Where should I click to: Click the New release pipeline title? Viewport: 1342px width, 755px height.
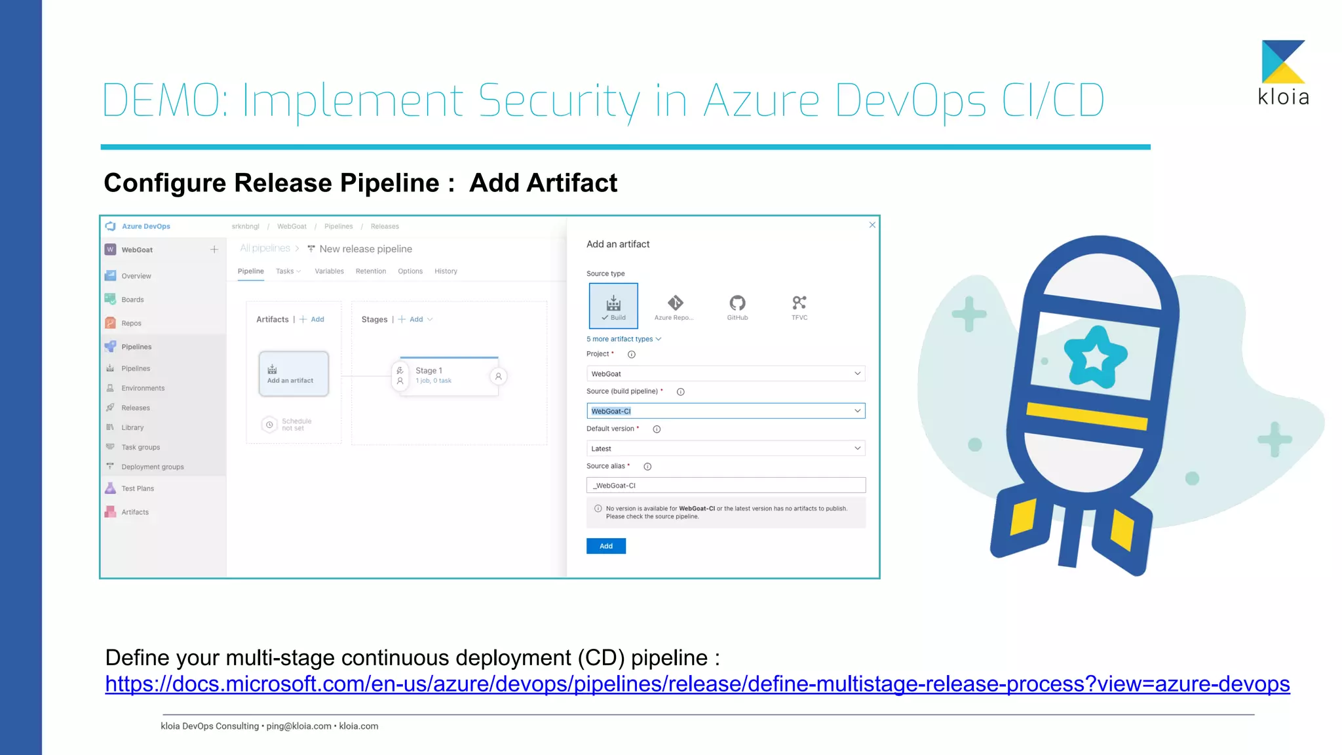point(366,249)
